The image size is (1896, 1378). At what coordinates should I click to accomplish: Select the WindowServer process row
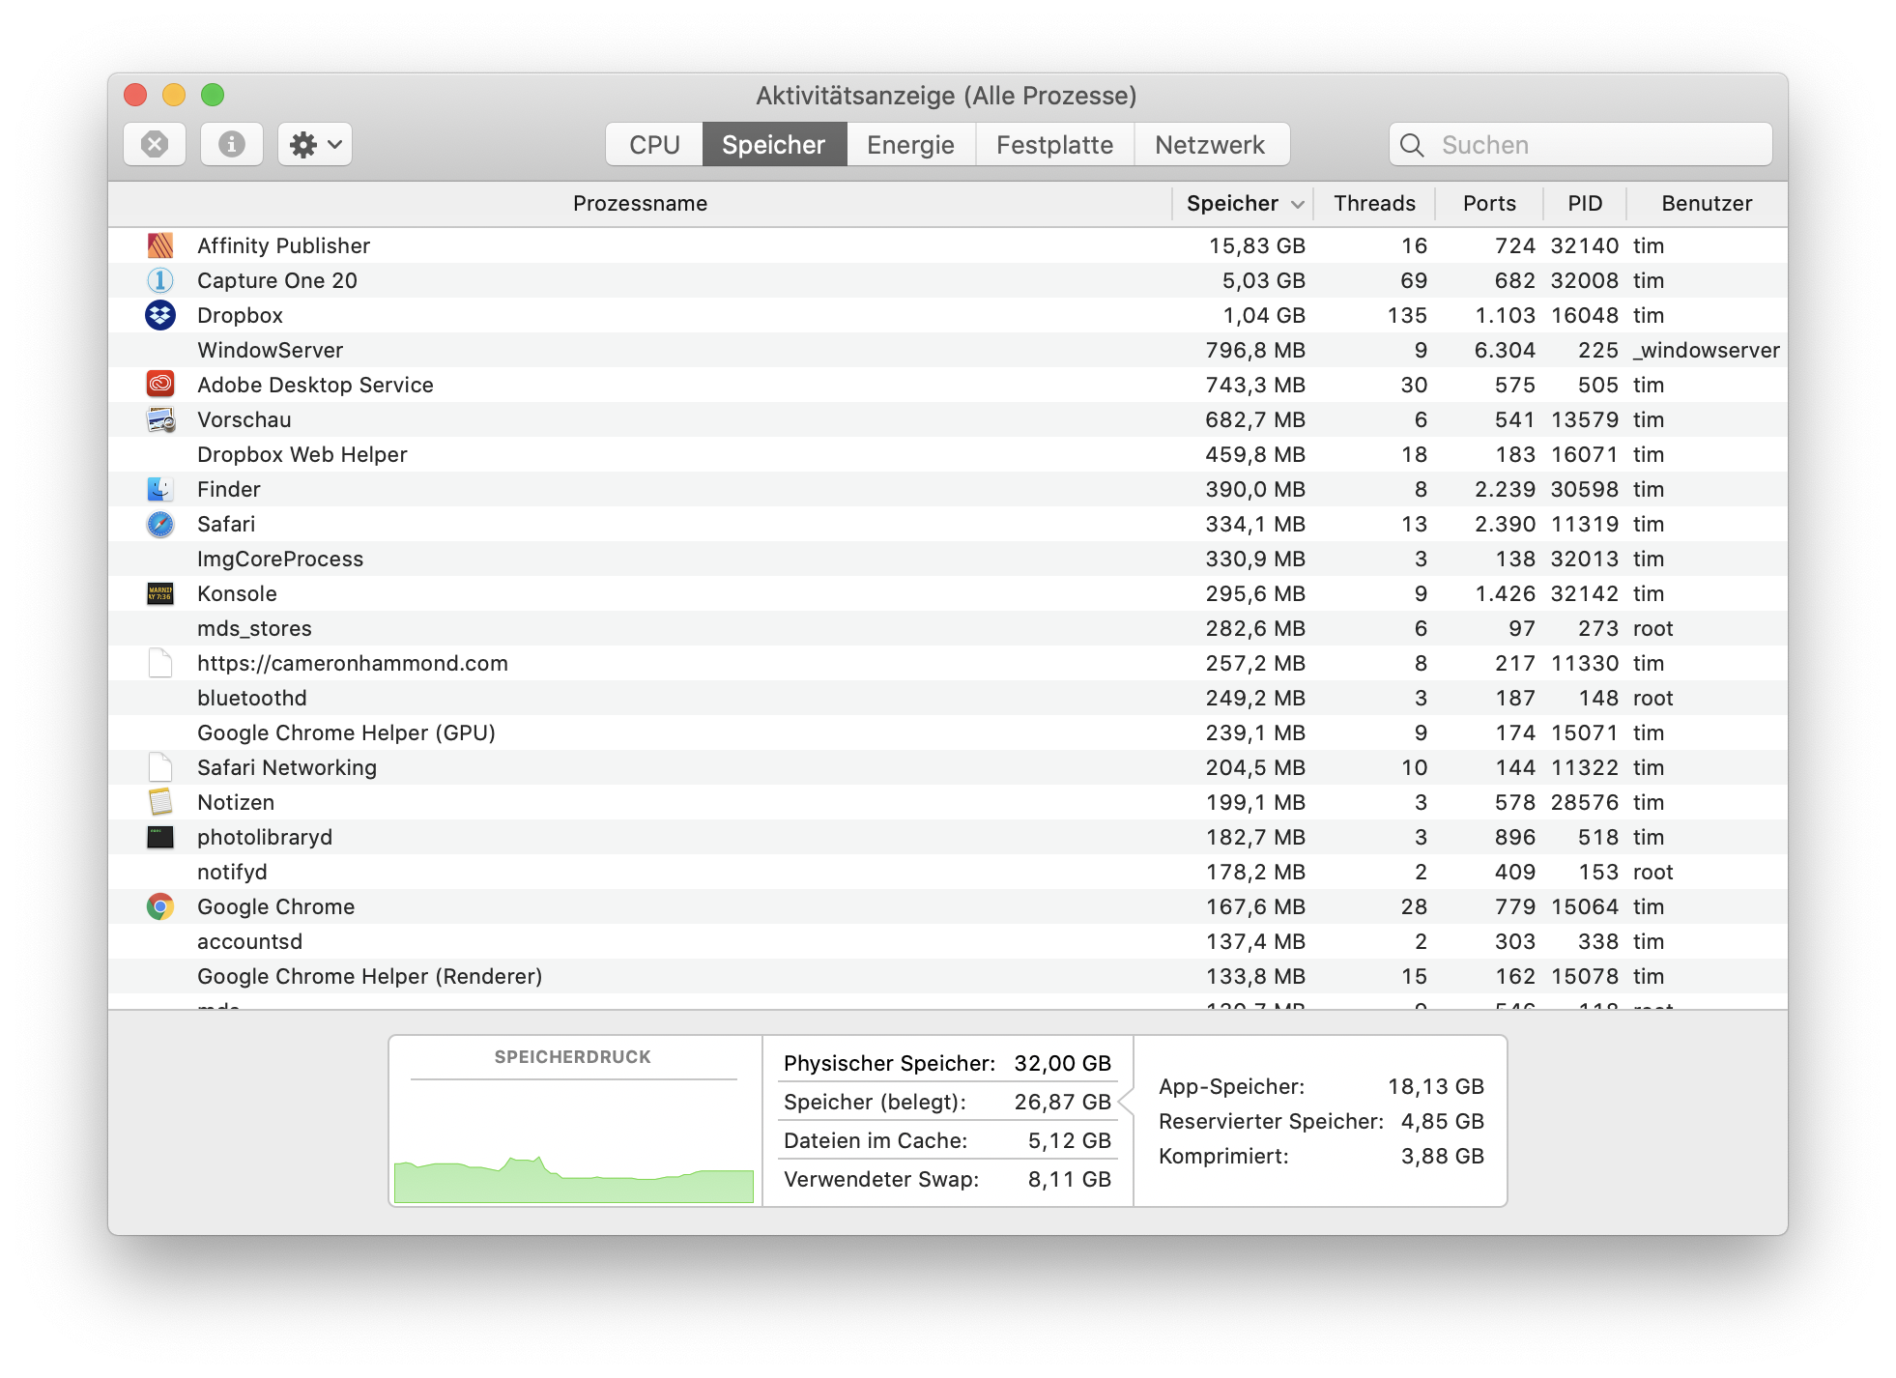click(948, 350)
